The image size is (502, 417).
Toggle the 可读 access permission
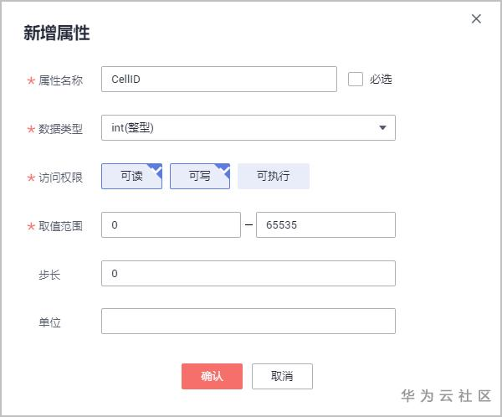click(x=131, y=176)
